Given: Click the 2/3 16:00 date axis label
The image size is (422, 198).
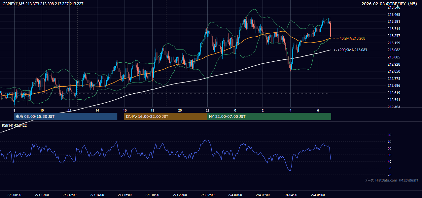Looking at the screenshot, I should click(125, 195).
